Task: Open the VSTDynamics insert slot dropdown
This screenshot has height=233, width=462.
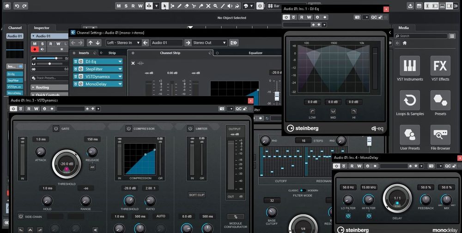Action: point(120,76)
